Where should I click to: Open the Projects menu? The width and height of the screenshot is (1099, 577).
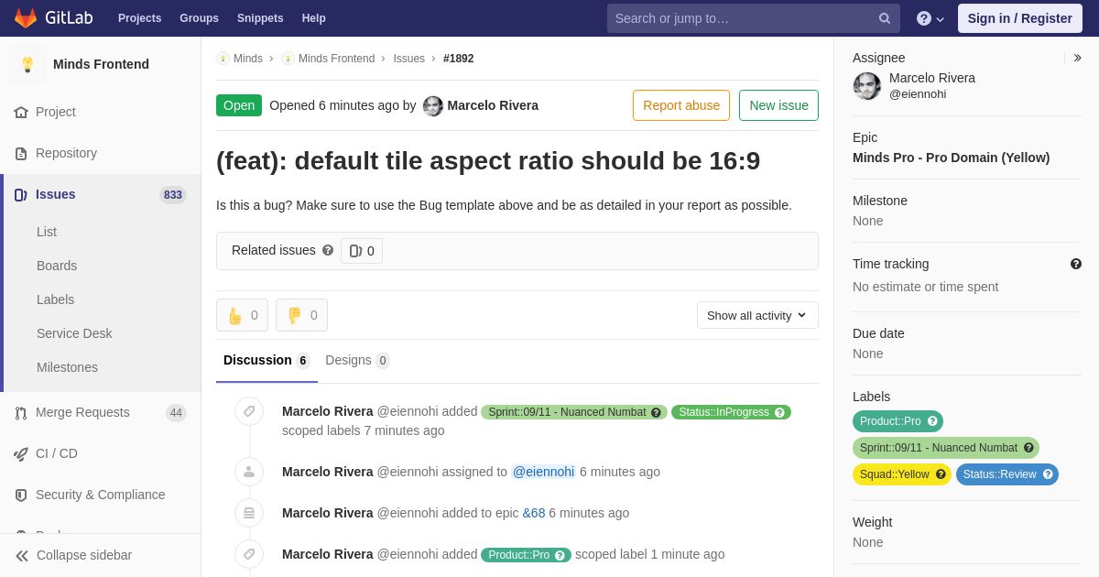point(139,18)
